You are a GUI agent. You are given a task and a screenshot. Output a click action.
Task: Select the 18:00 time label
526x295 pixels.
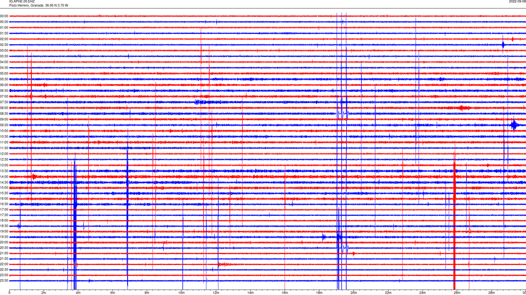(4, 220)
